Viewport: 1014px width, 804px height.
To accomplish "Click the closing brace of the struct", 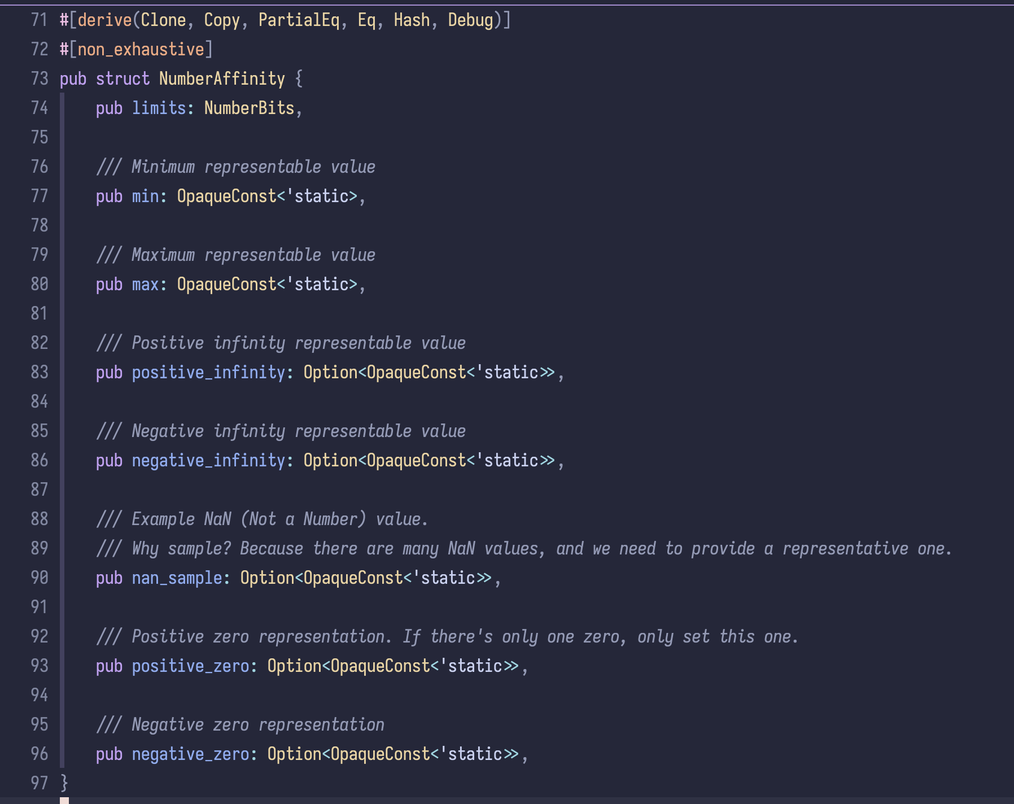I will pyautogui.click(x=64, y=783).
